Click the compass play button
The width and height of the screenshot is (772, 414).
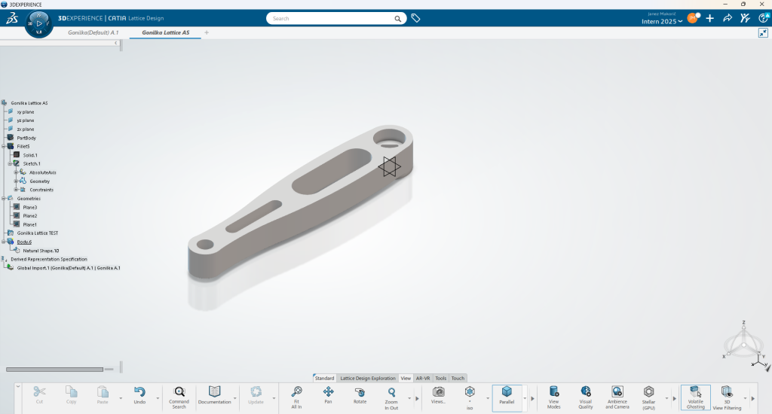point(39,23)
